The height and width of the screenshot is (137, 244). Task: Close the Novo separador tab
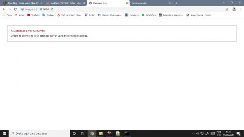pyautogui.click(x=169, y=3)
